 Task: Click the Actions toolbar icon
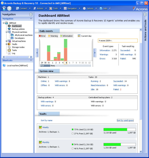(x=34, y=9)
